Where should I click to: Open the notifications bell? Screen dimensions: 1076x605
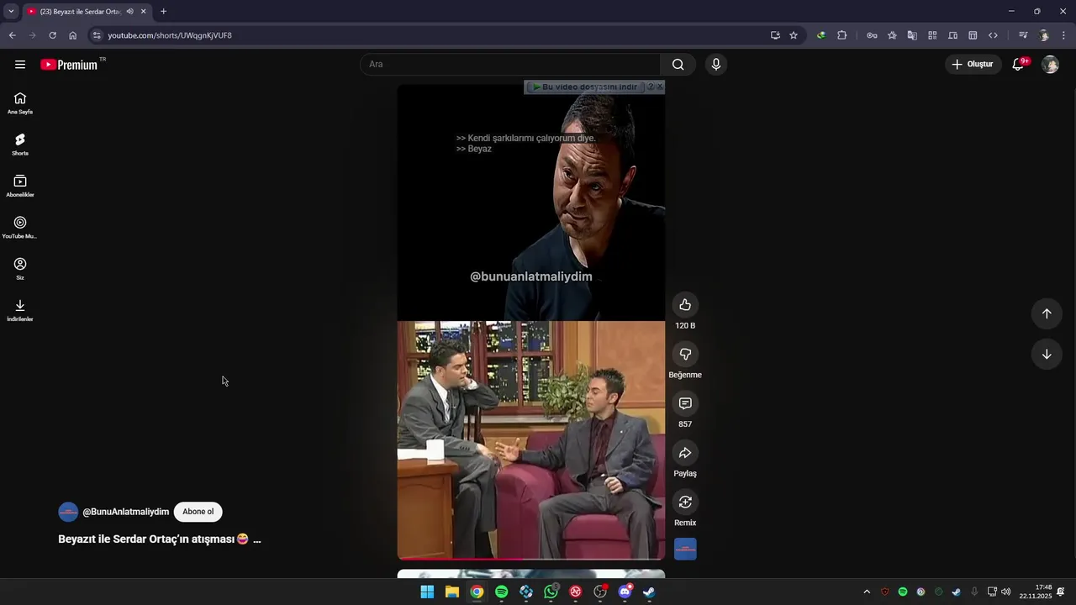pos(1018,65)
